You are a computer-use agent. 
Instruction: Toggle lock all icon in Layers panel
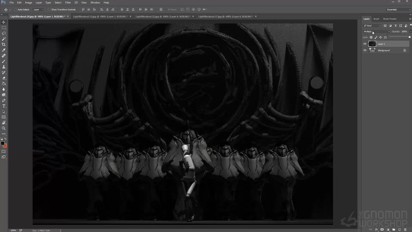point(385,37)
